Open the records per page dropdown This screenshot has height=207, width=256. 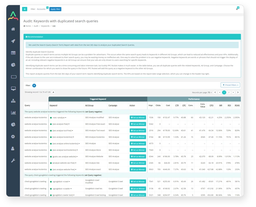(210, 92)
